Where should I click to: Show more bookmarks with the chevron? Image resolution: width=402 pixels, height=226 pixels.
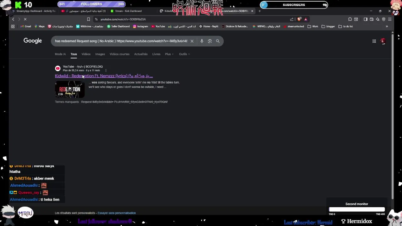coord(387,26)
